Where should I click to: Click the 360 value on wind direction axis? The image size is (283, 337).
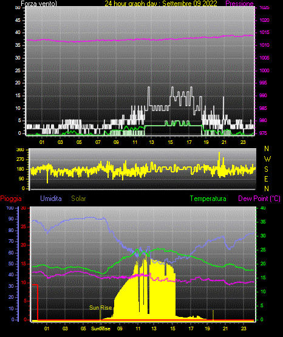point(20,150)
